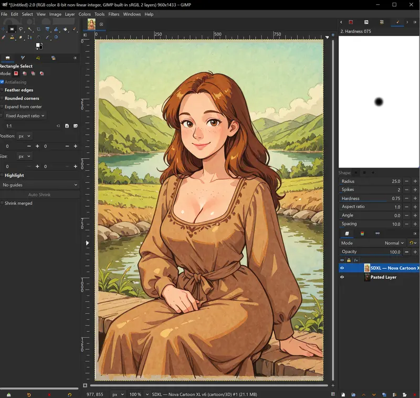420x398 pixels.
Task: Switch to the Undo History tab
Action: 38,58
